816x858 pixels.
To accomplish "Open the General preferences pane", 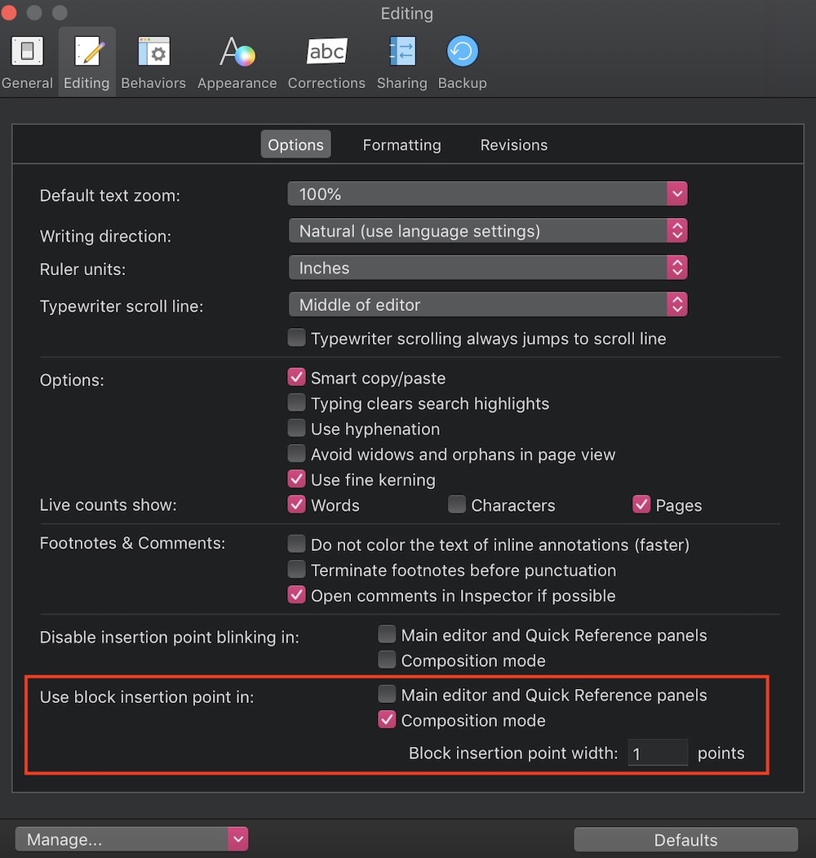I will (28, 62).
